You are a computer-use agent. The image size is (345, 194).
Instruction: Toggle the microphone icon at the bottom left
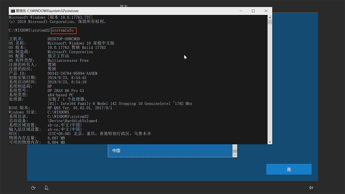(x=46, y=188)
